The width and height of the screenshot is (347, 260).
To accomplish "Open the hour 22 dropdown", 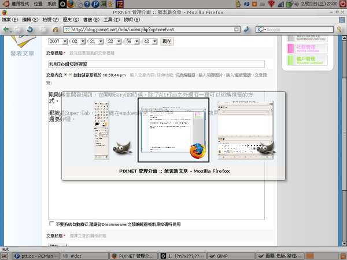I will tap(114, 42).
